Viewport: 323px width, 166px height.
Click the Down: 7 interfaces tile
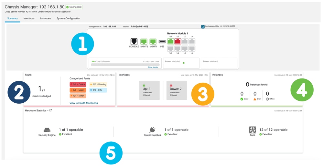[177, 90]
